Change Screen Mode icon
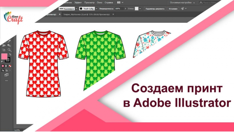 [x=6, y=75]
